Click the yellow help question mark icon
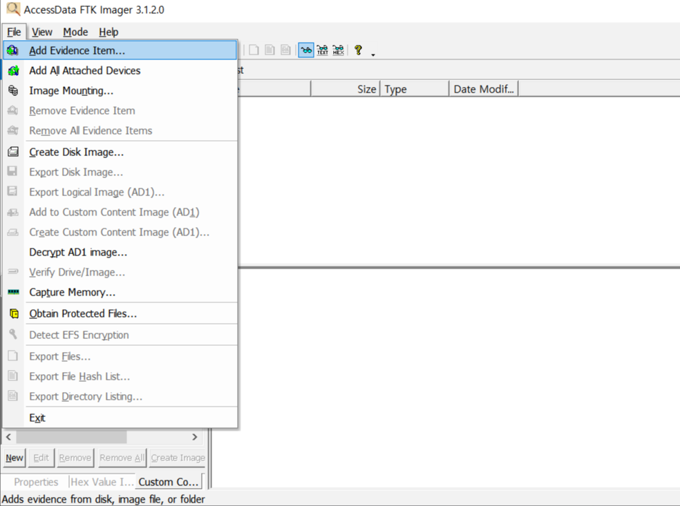Viewport: 680px width, 506px height. pos(358,50)
